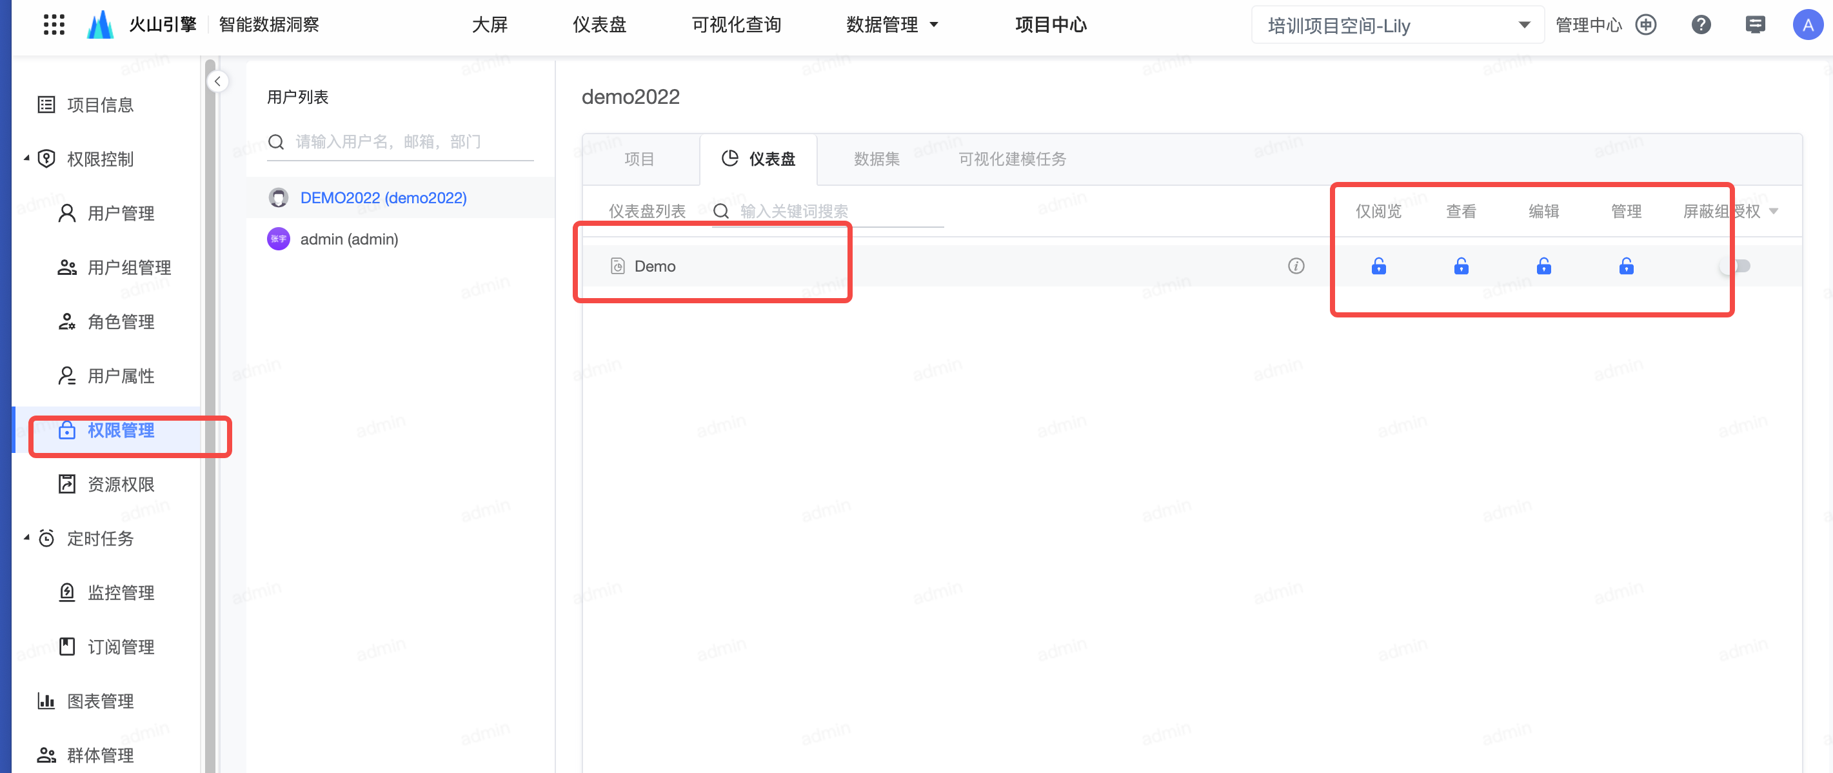The image size is (1833, 773).
Task: Click the DEMO2022 user avatar icon
Action: click(x=278, y=198)
